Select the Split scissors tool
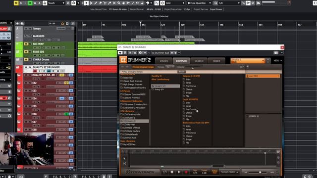The width and height of the screenshot is (317, 178). click(x=105, y=3)
